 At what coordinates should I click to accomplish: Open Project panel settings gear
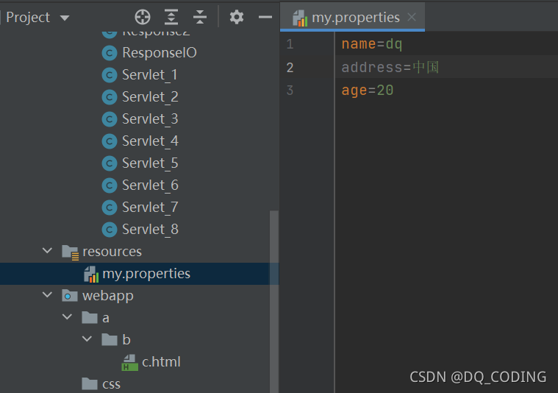[x=237, y=17]
